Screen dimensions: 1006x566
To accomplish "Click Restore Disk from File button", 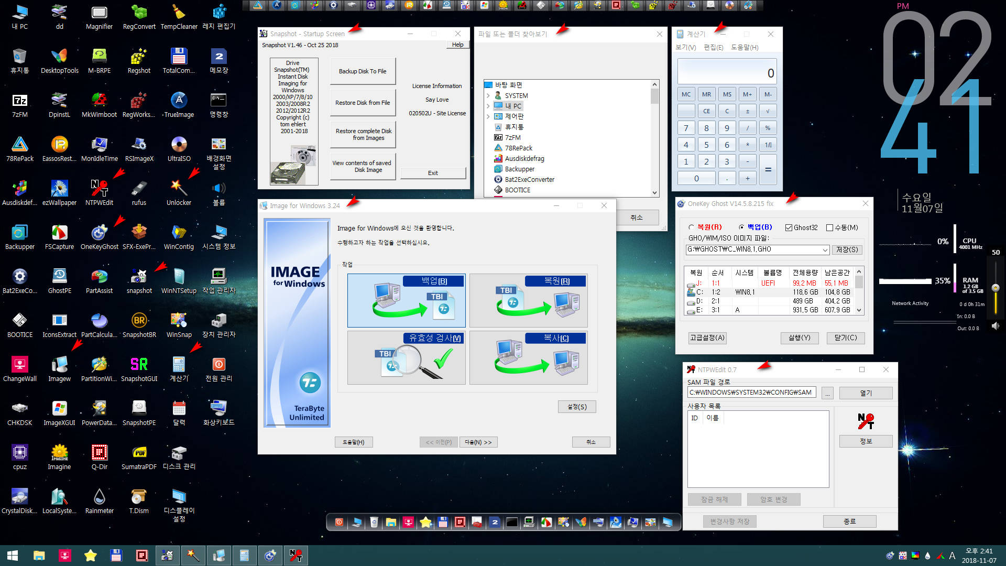I will click(363, 103).
